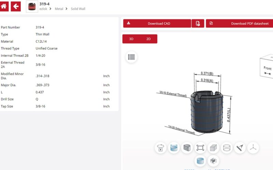Click the 1/4-20 (Internal Thread) annotation

tap(182, 130)
